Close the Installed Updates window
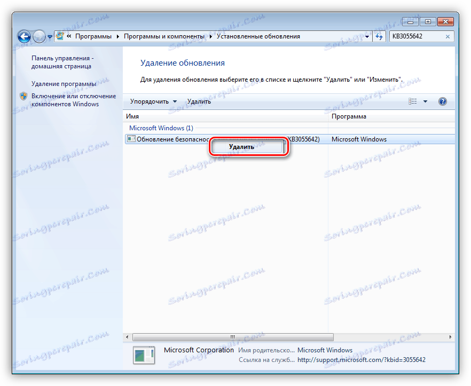The height and width of the screenshot is (386, 471). tap(445, 22)
